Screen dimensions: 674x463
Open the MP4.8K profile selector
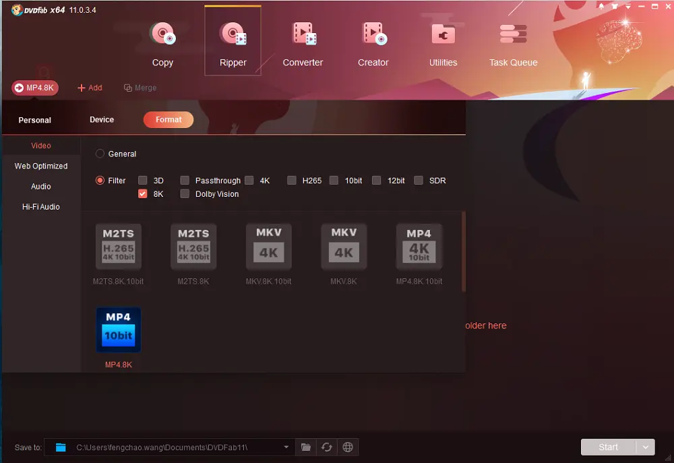35,88
